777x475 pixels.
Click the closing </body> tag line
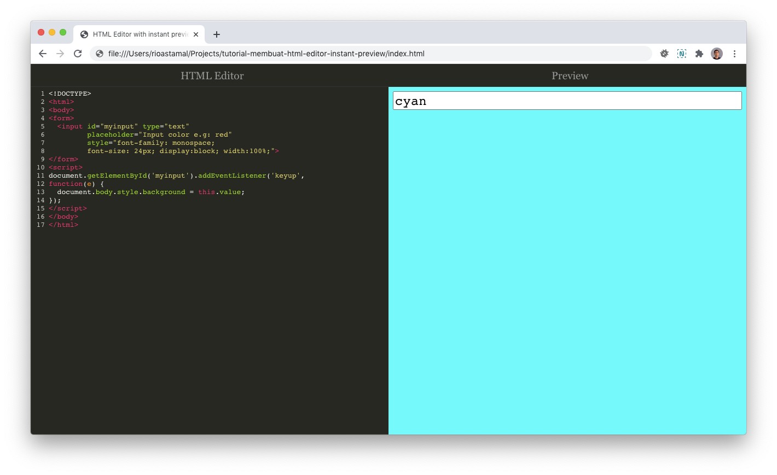tap(63, 216)
